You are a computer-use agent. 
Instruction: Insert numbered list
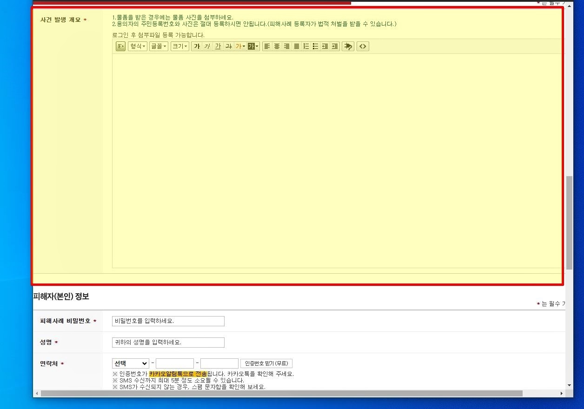pos(306,46)
